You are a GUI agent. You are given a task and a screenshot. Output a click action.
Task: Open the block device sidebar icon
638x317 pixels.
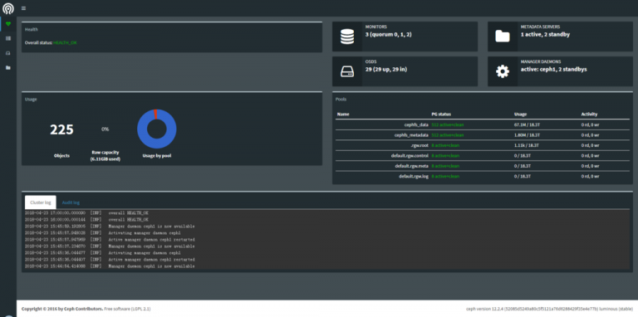8,53
